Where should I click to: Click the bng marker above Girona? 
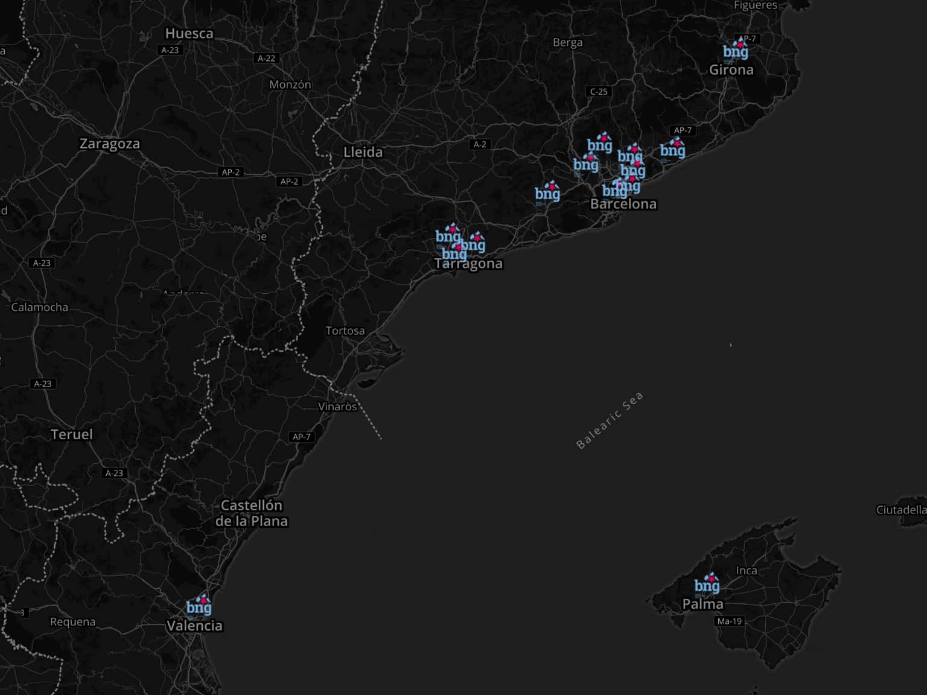[736, 50]
